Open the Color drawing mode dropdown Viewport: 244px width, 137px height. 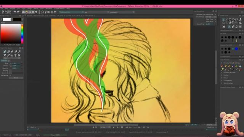12,58
